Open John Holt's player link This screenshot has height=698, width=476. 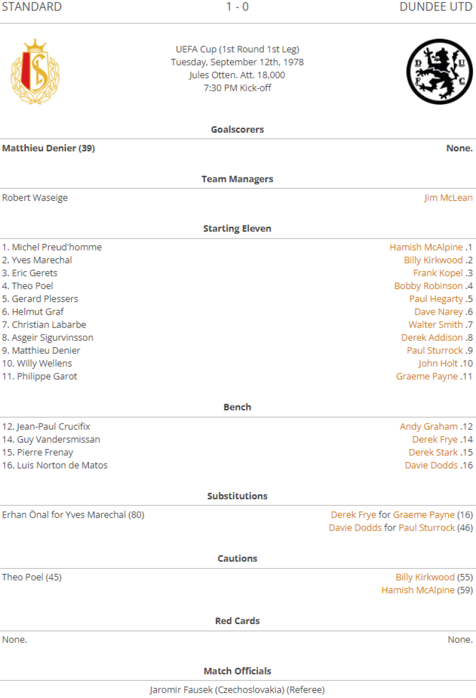438,364
